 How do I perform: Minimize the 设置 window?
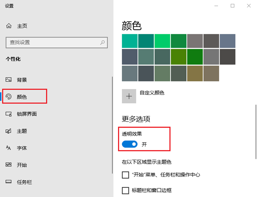(x=216, y=6)
